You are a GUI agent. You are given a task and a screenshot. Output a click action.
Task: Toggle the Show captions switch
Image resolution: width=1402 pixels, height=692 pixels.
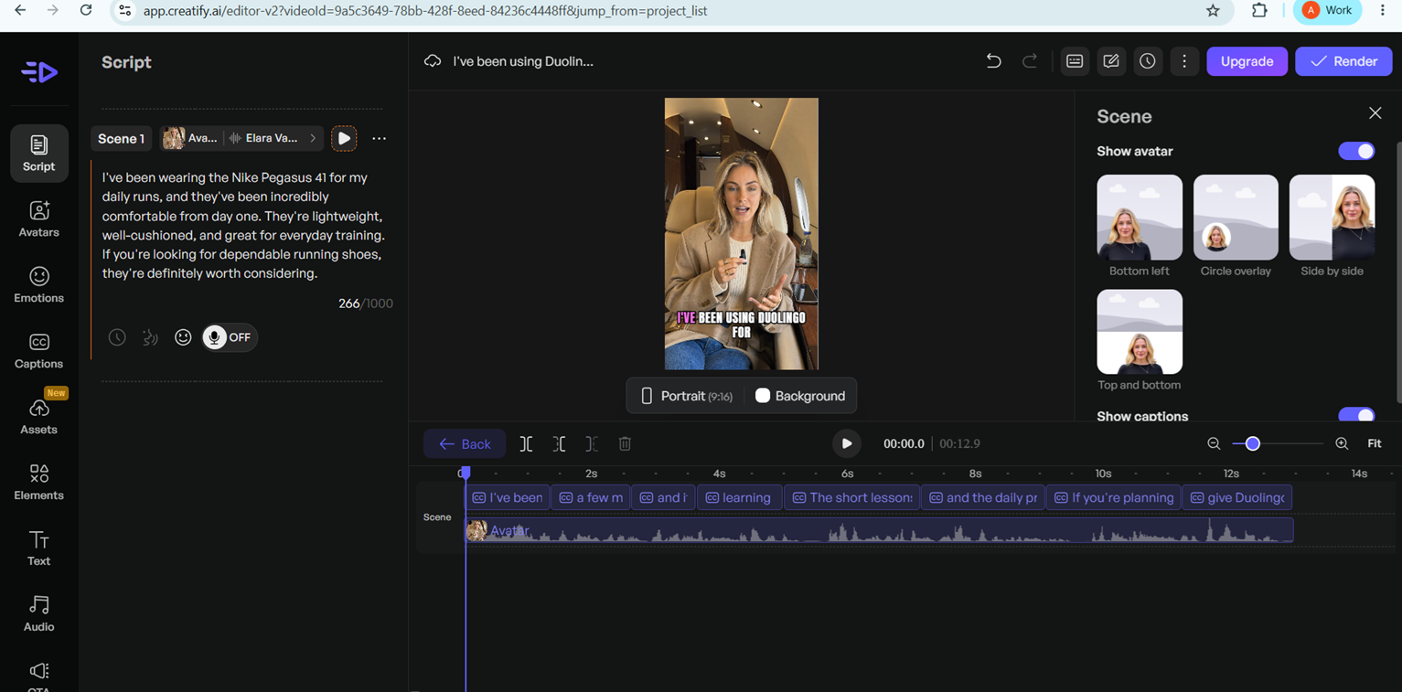(x=1356, y=416)
